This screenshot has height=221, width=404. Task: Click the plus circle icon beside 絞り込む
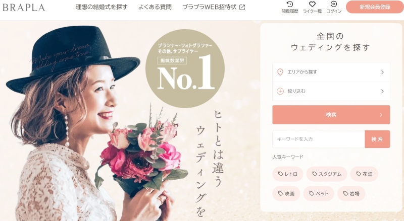click(x=280, y=91)
